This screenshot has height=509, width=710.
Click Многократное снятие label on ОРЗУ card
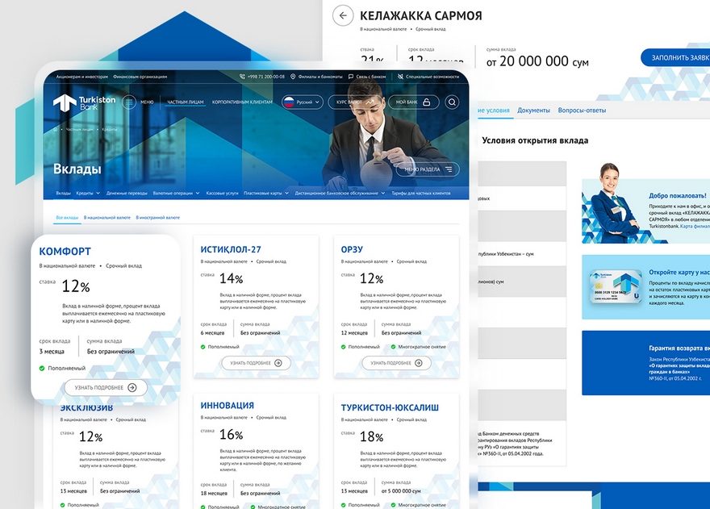pyautogui.click(x=422, y=347)
